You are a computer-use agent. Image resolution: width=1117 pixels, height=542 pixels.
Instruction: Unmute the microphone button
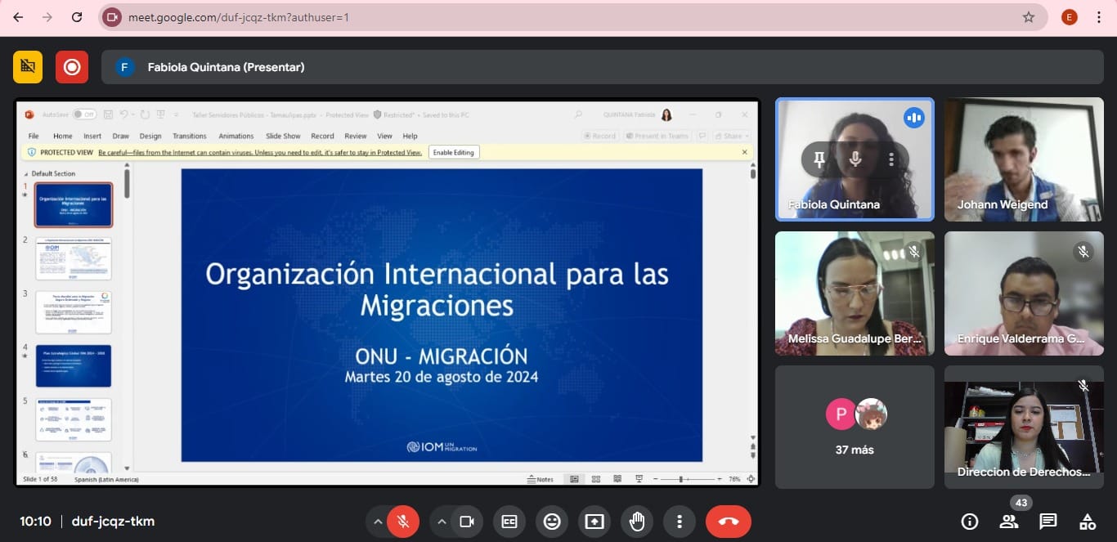[x=403, y=522]
